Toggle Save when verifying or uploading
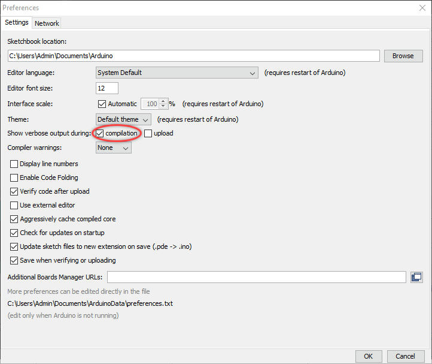Viewport: 432px width, 364px height. 14,260
